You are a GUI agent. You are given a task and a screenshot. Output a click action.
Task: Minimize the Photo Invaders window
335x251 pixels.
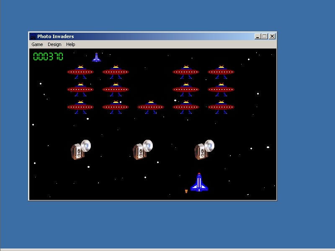pyautogui.click(x=258, y=36)
